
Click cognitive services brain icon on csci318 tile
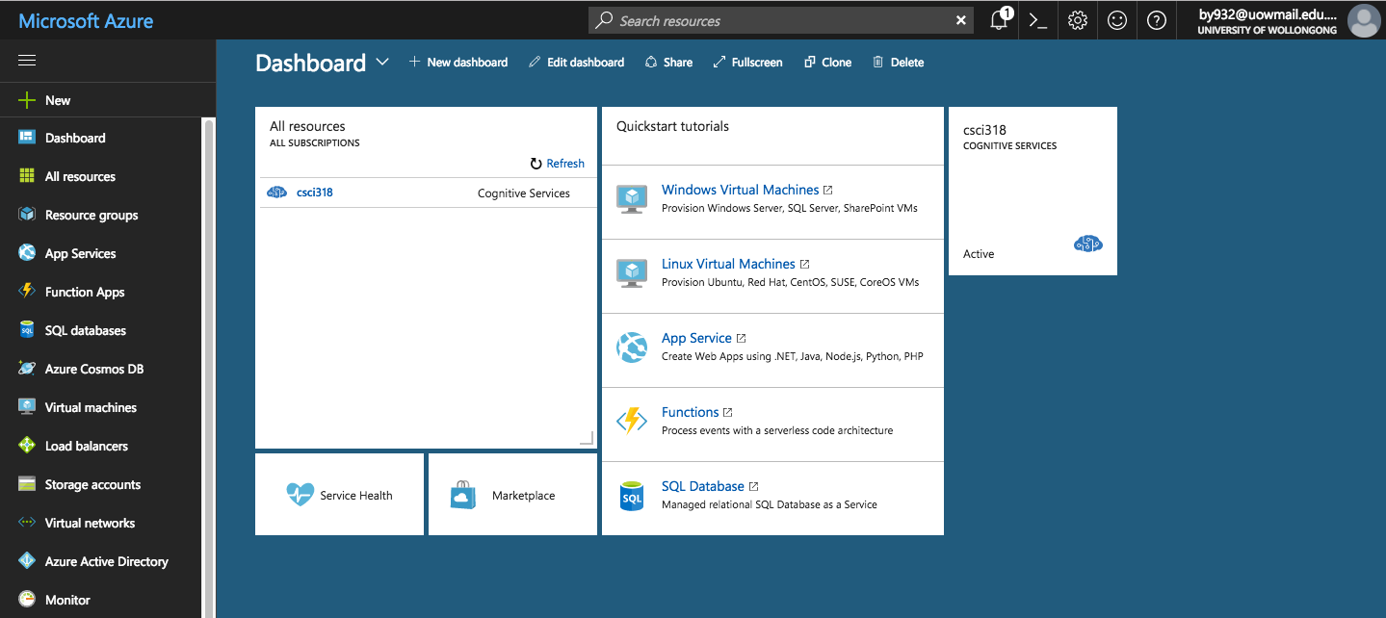tap(1088, 245)
